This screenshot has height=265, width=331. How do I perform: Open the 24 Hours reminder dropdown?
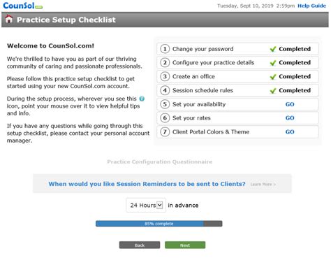point(146,205)
